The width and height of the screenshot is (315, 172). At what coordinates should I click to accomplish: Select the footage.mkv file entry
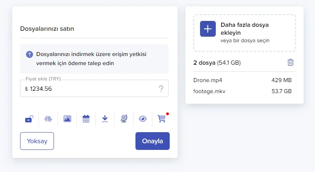point(209,91)
